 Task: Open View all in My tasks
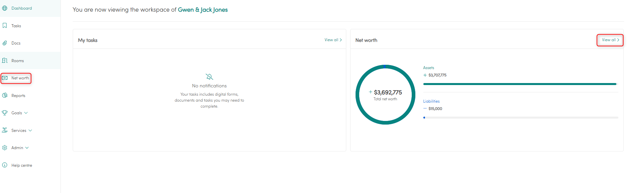click(x=333, y=40)
